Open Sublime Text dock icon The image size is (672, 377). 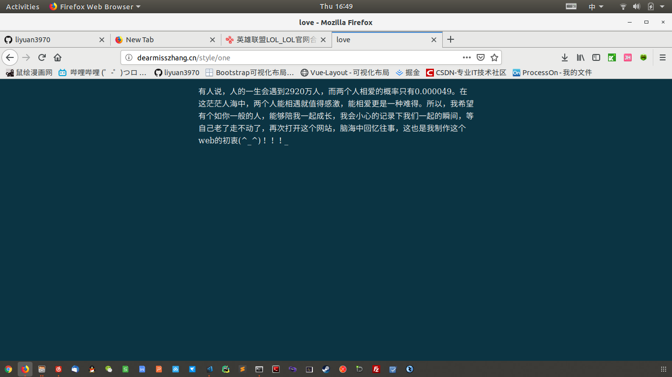243,369
